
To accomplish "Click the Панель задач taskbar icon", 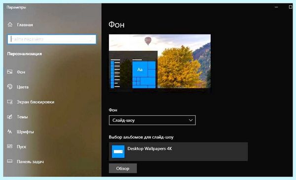I will (x=10, y=161).
